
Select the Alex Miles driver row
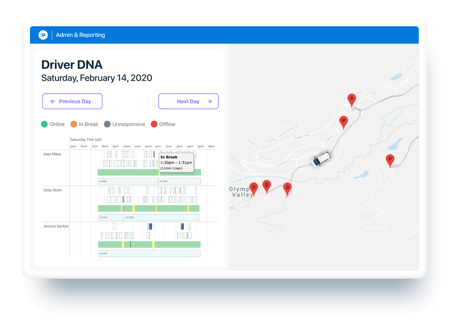point(52,154)
